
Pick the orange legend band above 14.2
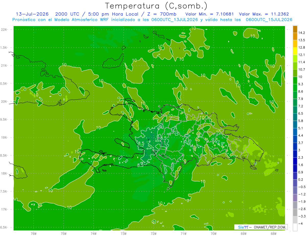pos(295,29)
